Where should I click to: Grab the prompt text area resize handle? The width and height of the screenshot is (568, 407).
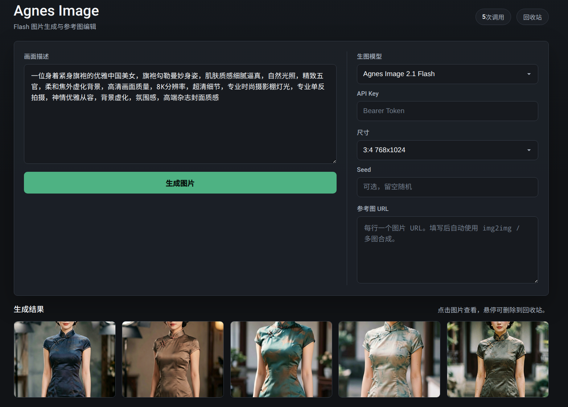334,161
